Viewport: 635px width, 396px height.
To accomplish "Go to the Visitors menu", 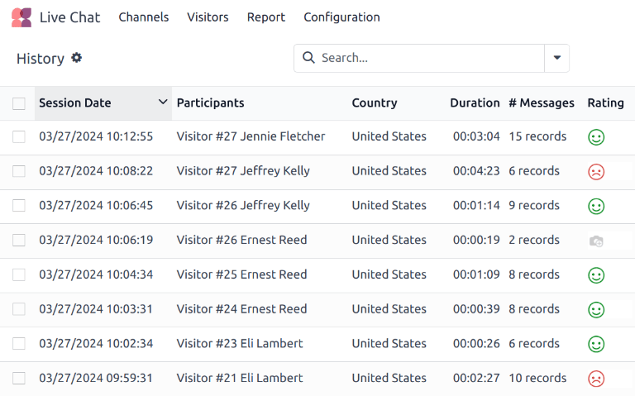I will coord(208,17).
